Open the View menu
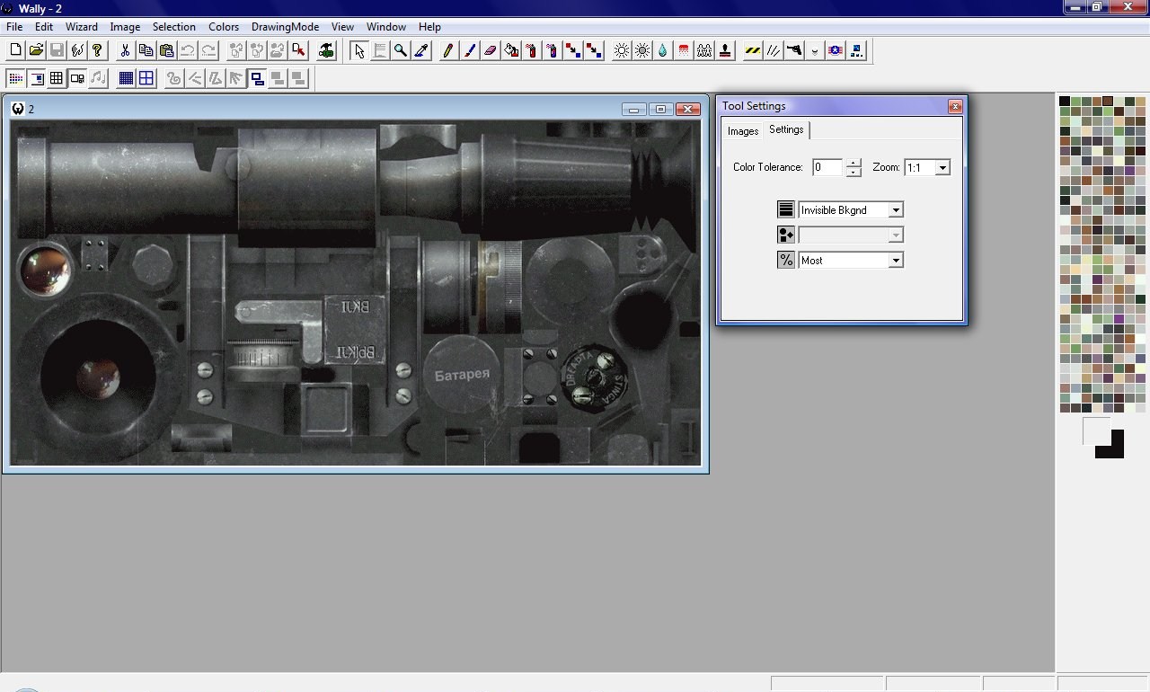This screenshot has width=1150, height=692. (x=342, y=26)
